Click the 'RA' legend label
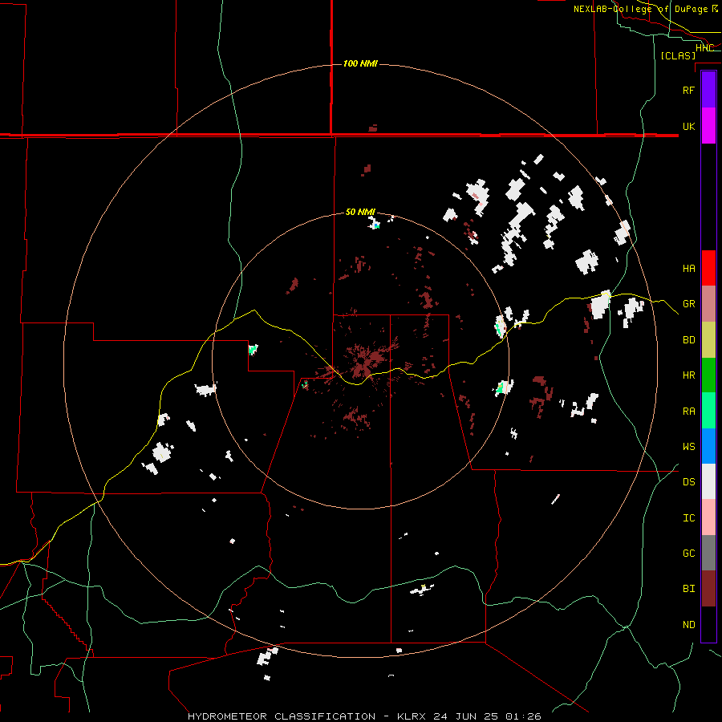This screenshot has height=722, width=722. tap(688, 412)
